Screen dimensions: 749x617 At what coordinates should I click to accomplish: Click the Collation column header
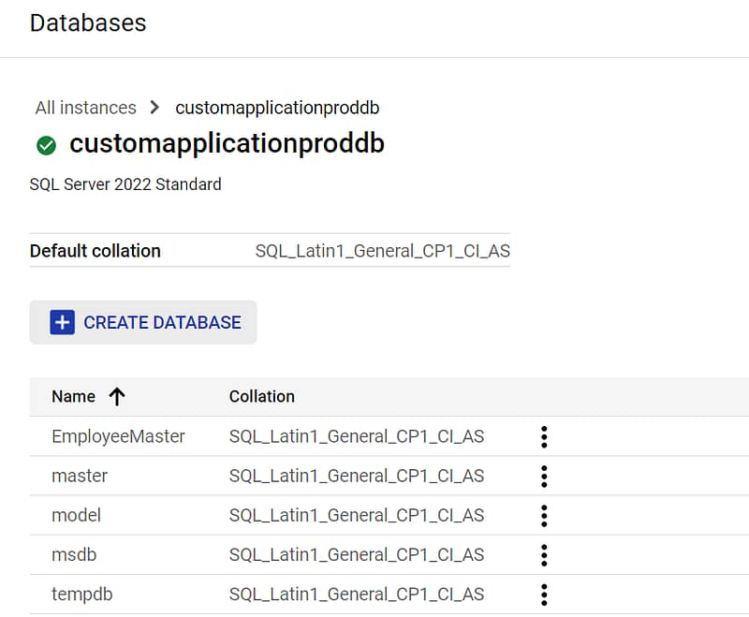coord(262,396)
